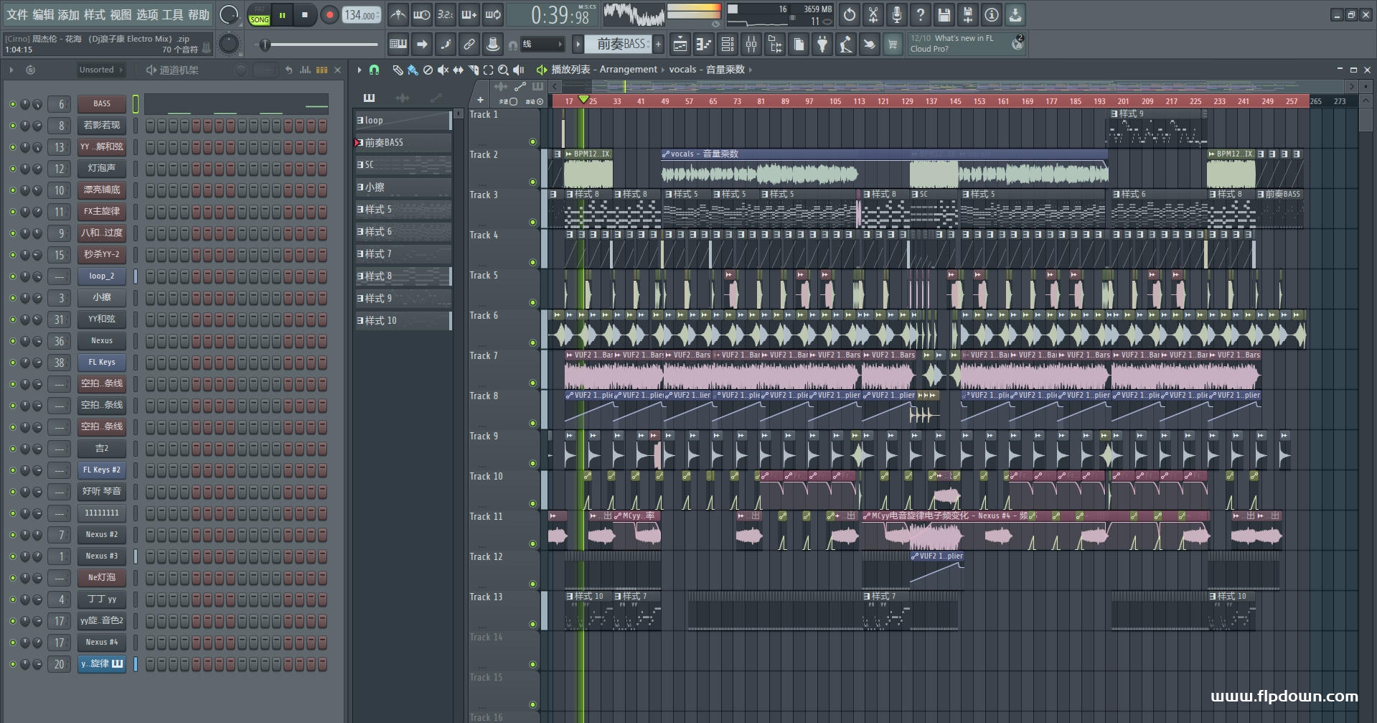Toggle PAT/SONG mode switch
Image resolution: width=1377 pixels, height=723 pixels.
pos(259,15)
